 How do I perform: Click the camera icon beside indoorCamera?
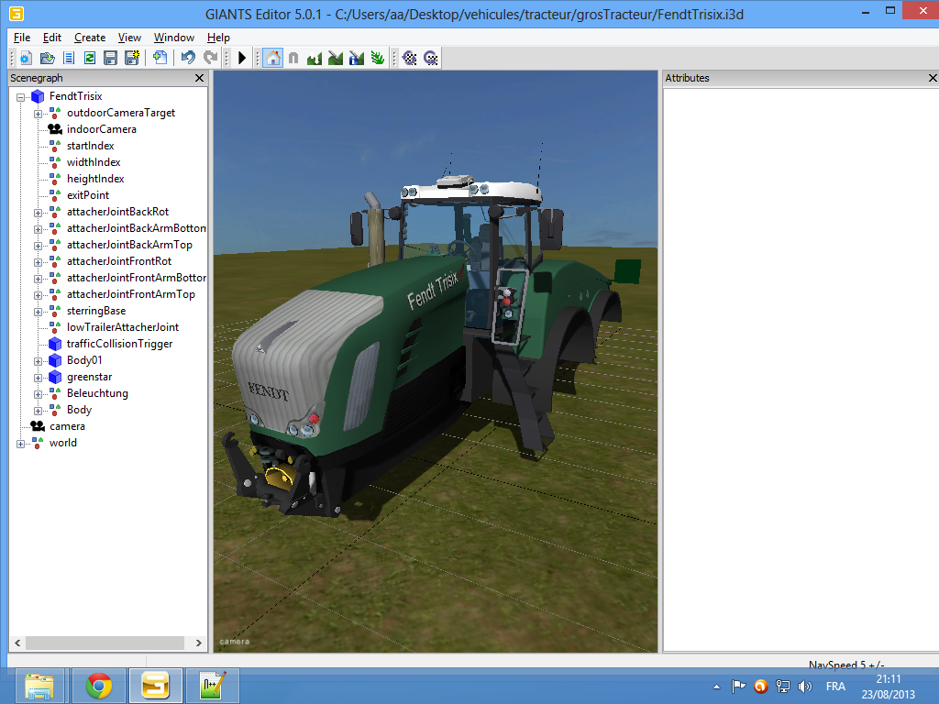(55, 129)
